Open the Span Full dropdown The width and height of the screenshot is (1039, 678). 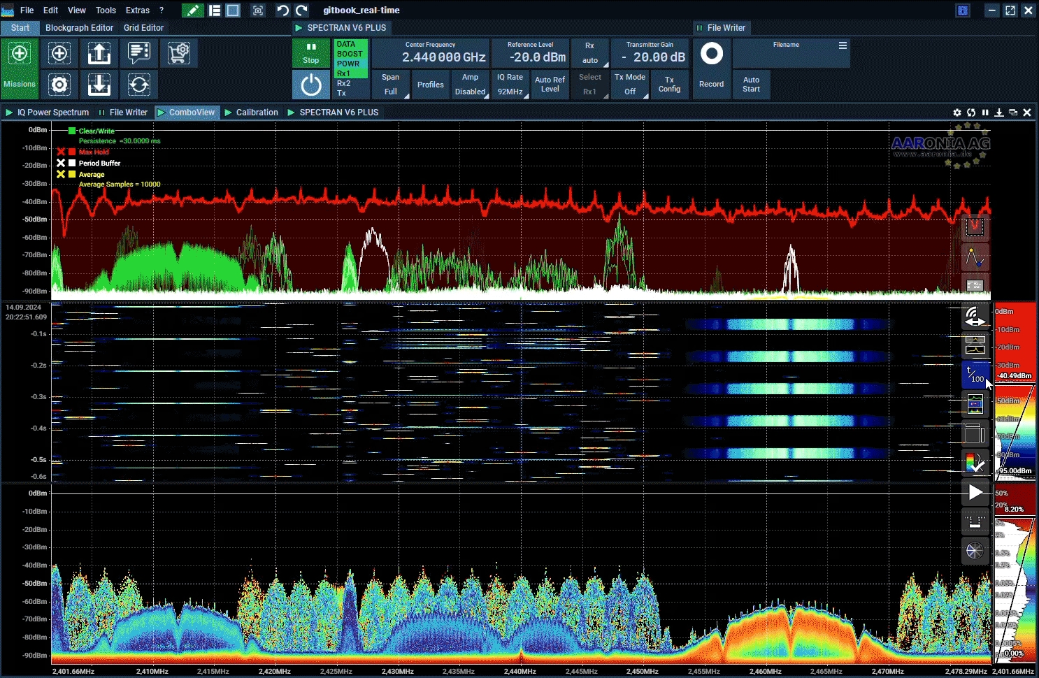pos(391,85)
